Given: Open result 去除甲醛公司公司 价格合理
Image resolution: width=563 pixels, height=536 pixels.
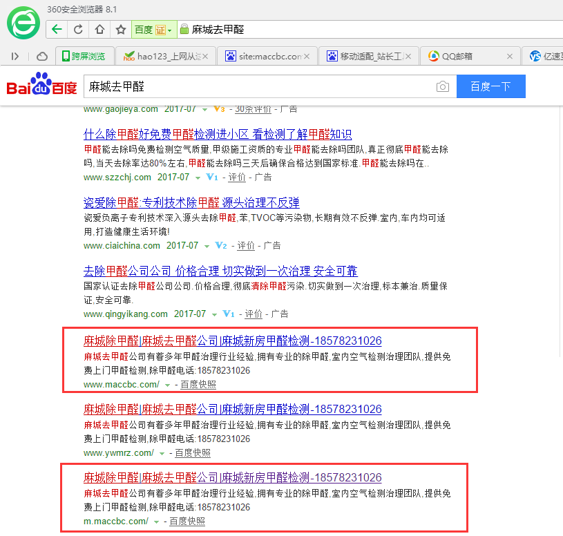Looking at the screenshot, I should [x=220, y=271].
